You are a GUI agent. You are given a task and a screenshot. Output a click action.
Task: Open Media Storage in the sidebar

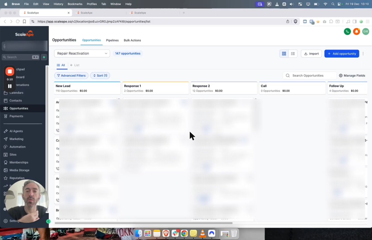click(x=19, y=170)
